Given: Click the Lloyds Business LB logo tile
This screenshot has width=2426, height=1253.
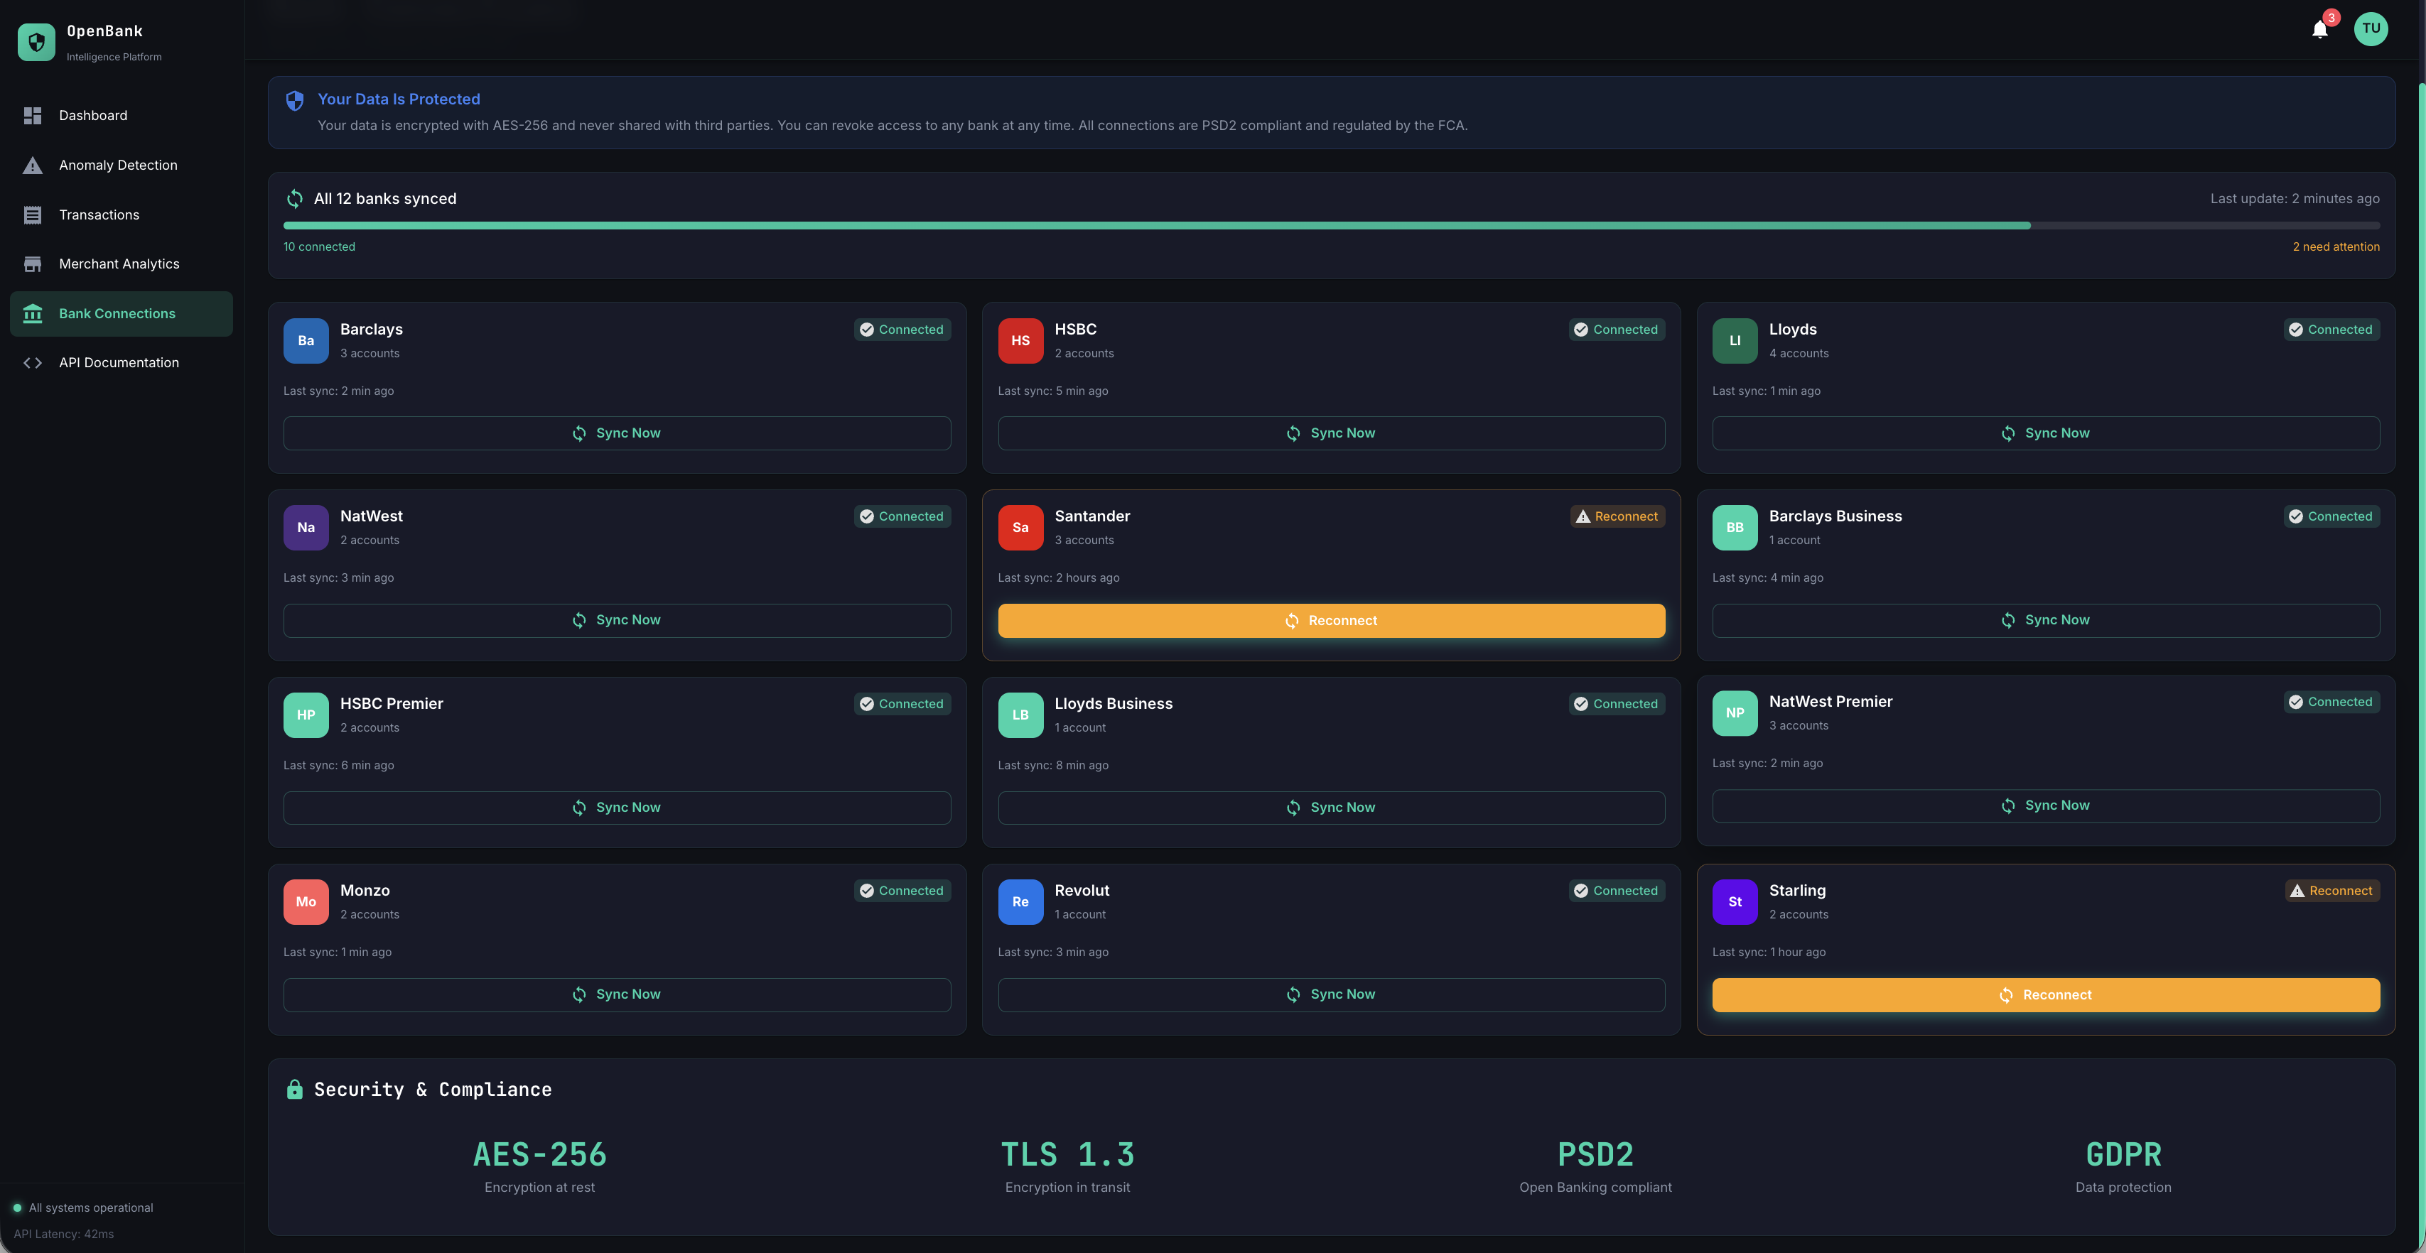Looking at the screenshot, I should [1020, 715].
